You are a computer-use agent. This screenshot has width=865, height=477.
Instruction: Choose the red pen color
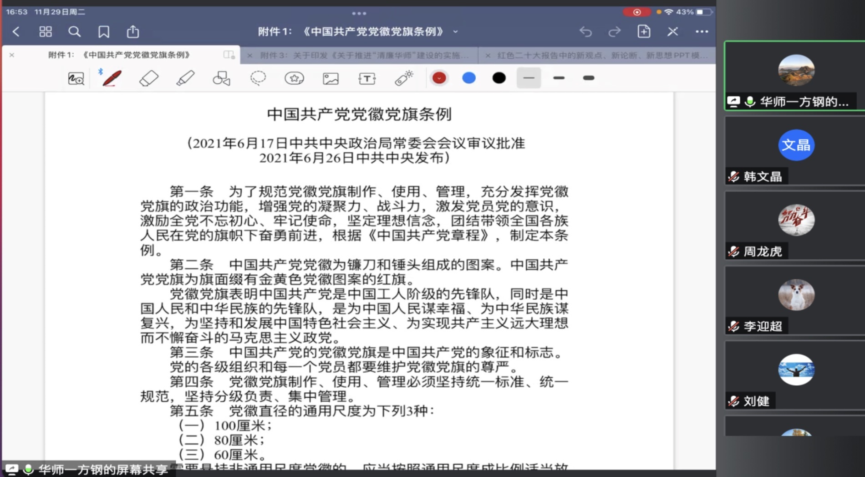click(439, 78)
